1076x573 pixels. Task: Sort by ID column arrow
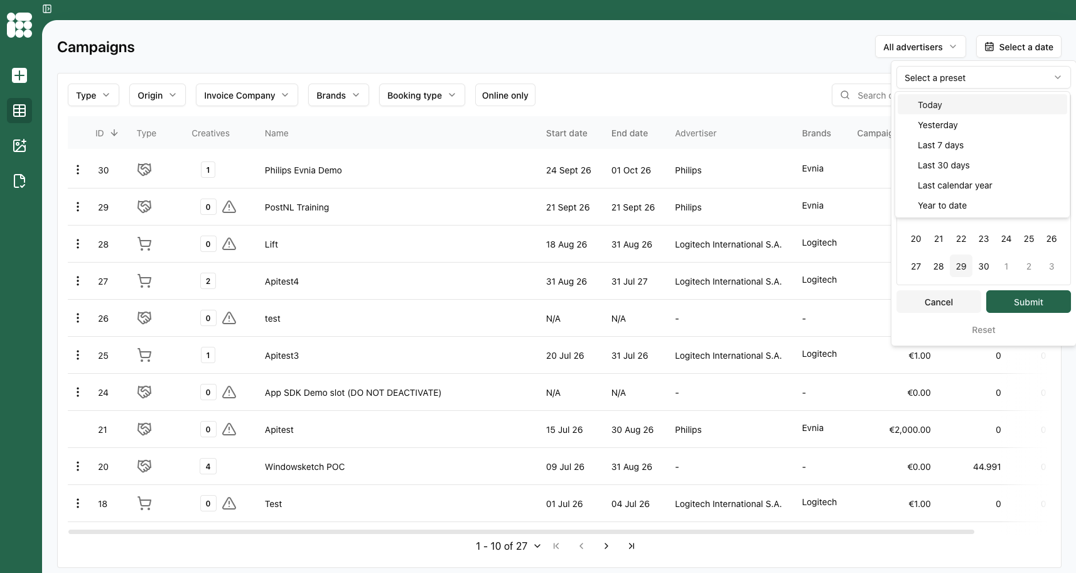[x=114, y=133]
